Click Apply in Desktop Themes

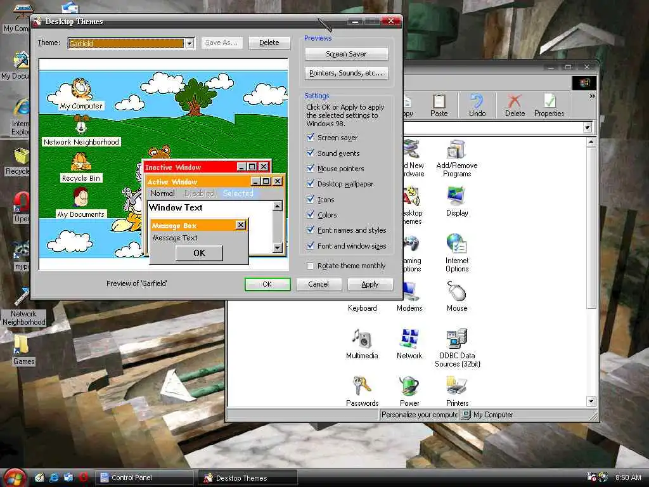[369, 284]
